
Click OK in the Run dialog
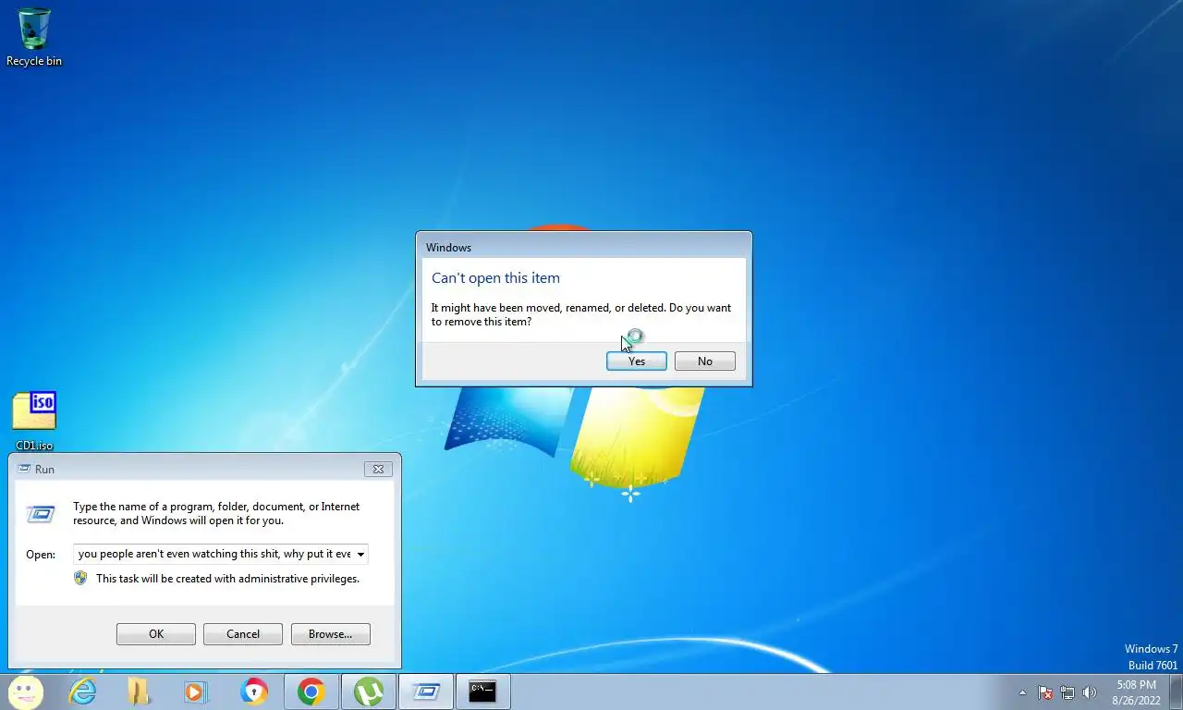[x=156, y=634]
